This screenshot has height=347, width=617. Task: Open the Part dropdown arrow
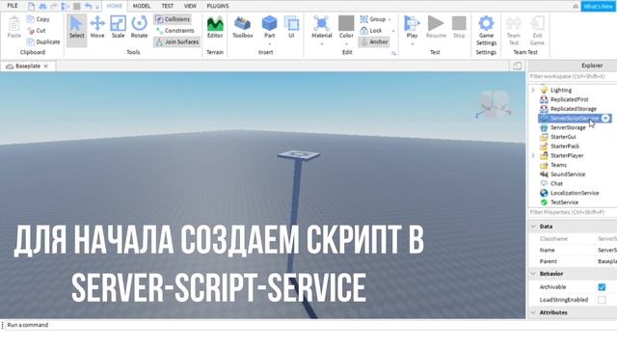(x=270, y=43)
